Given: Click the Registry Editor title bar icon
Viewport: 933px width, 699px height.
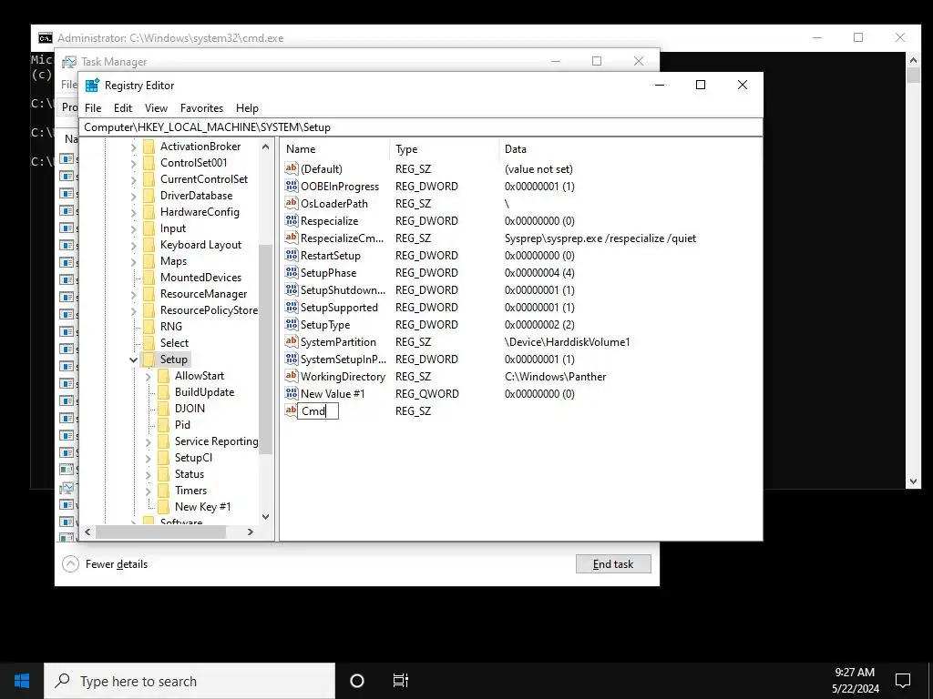Looking at the screenshot, I should pos(92,85).
